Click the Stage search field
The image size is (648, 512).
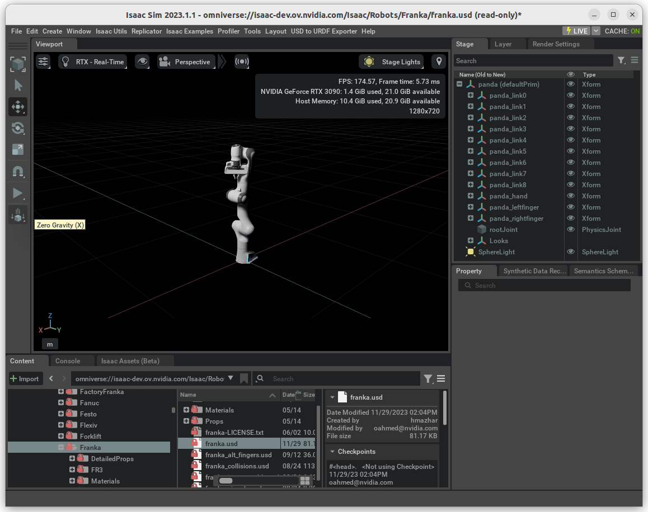[533, 61]
